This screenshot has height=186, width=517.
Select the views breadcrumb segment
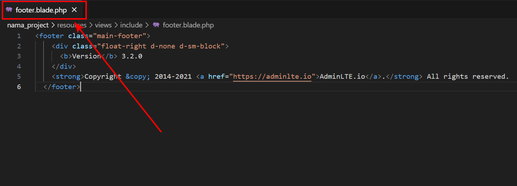tap(103, 25)
